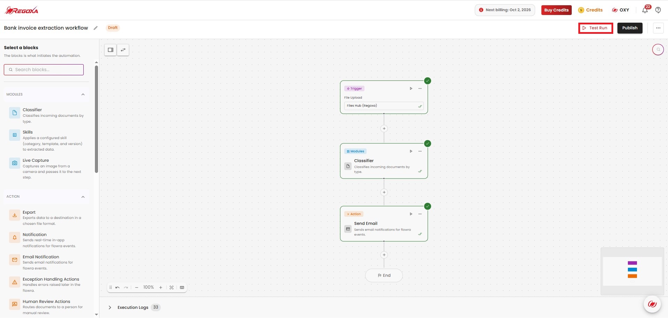Focus the Search blocks field
The height and width of the screenshot is (320, 668).
[44, 70]
